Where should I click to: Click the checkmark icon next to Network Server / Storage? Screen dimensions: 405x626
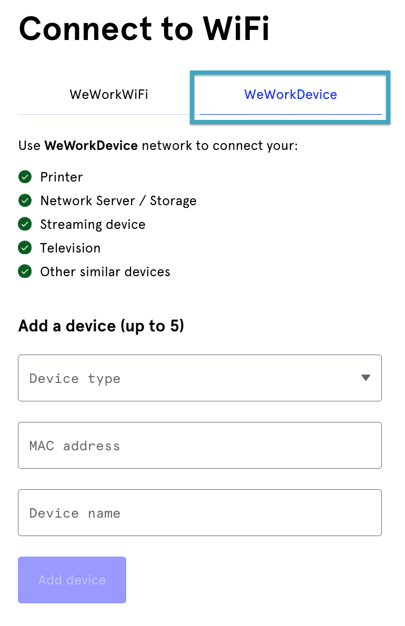(25, 200)
